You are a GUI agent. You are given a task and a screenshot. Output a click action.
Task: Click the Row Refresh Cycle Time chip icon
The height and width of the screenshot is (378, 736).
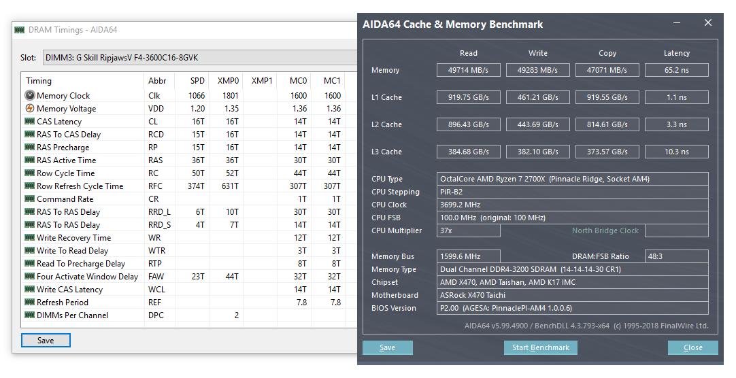29,186
